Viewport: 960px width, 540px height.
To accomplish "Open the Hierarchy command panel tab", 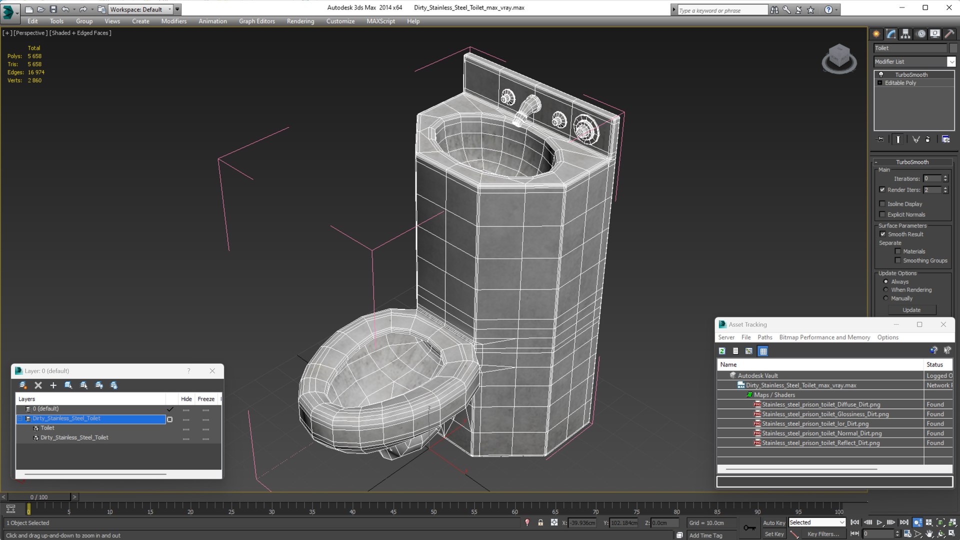I will pos(905,34).
